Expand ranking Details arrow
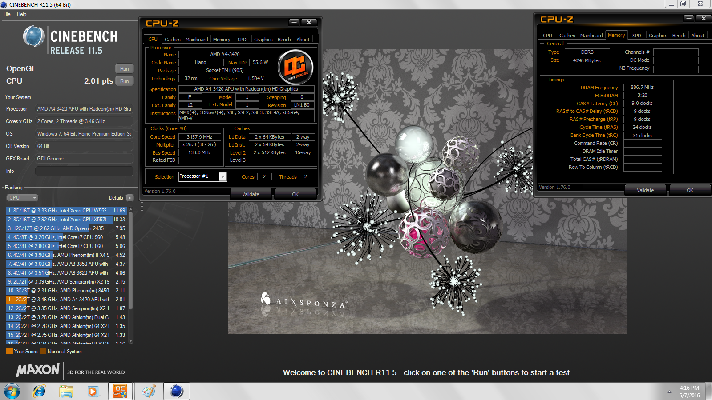 click(129, 198)
